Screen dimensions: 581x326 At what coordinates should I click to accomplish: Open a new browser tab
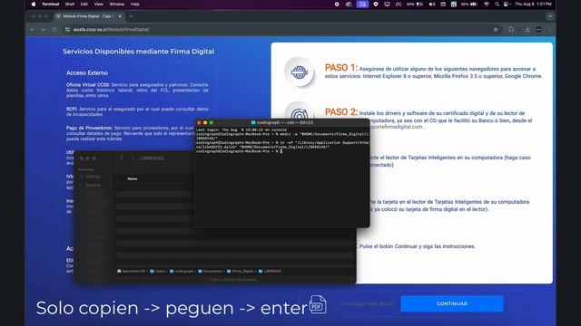(x=131, y=16)
